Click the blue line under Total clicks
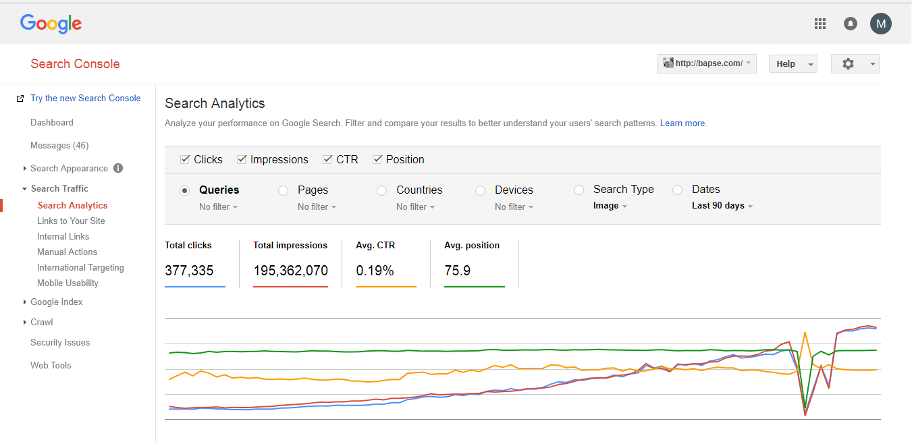The image size is (912, 442). pos(195,287)
